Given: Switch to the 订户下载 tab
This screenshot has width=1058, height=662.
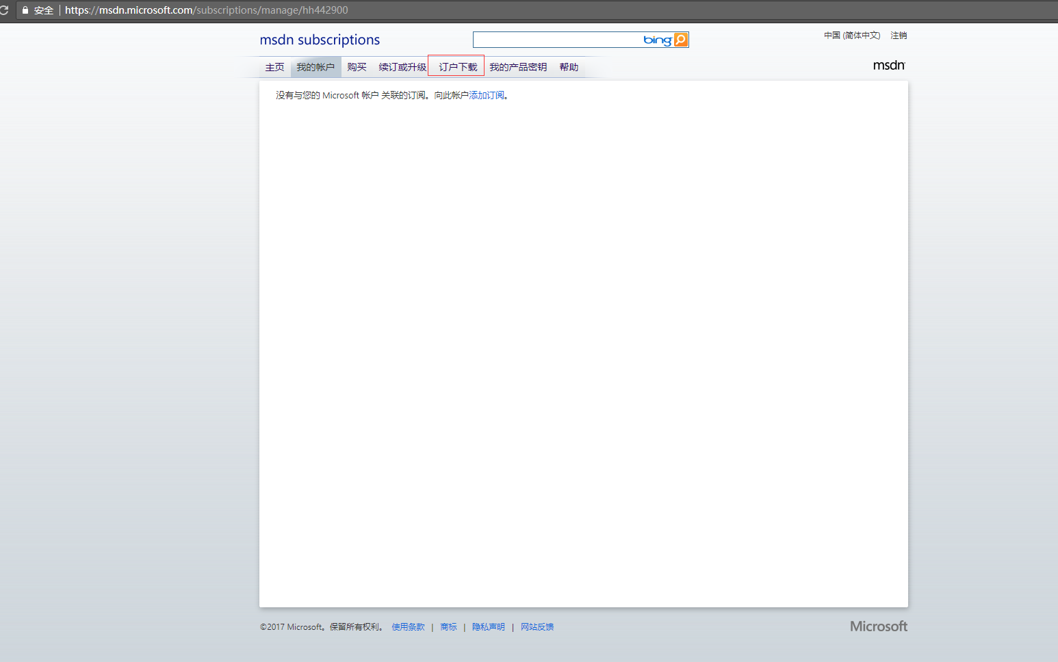Looking at the screenshot, I should point(458,67).
